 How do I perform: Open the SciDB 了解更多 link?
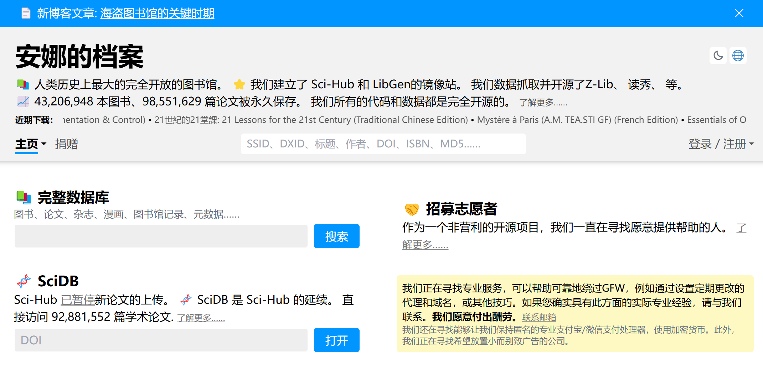coord(201,318)
